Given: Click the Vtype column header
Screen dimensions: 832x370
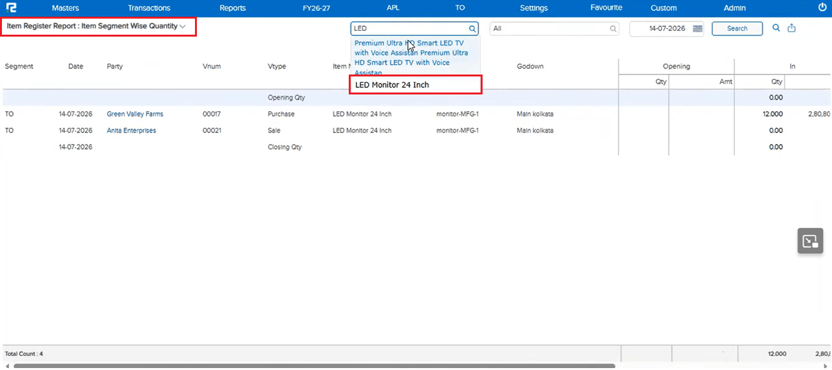Looking at the screenshot, I should 277,66.
